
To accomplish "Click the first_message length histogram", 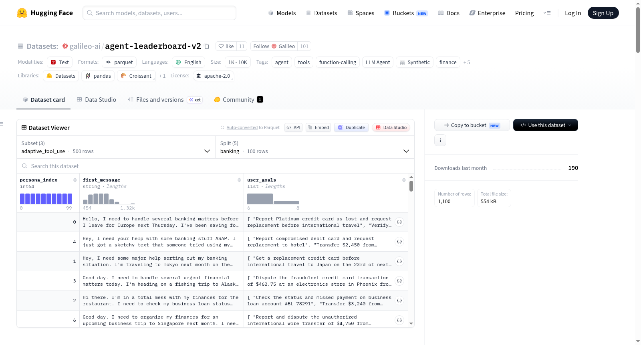I will [109, 199].
